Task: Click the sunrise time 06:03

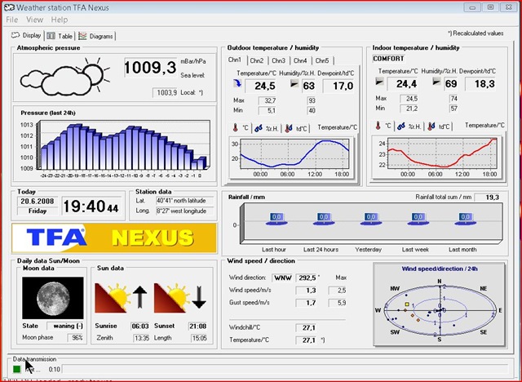Action: click(x=140, y=326)
